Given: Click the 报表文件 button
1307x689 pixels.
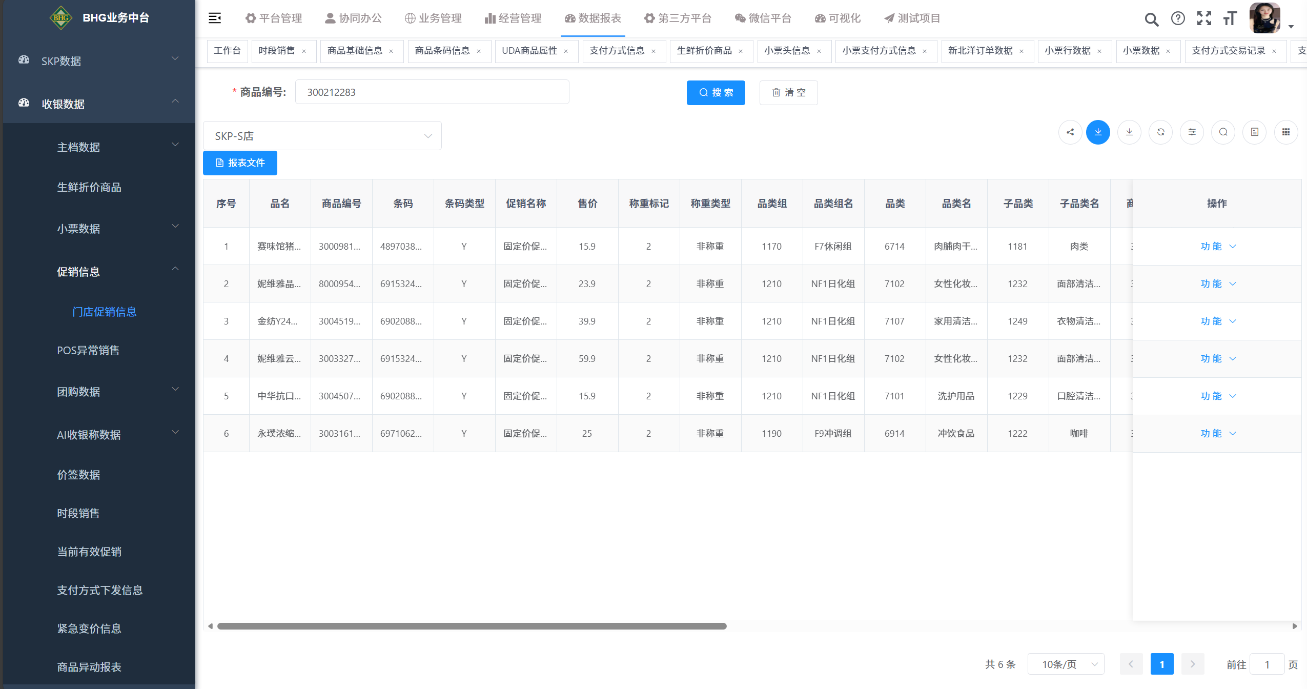Looking at the screenshot, I should 240,163.
